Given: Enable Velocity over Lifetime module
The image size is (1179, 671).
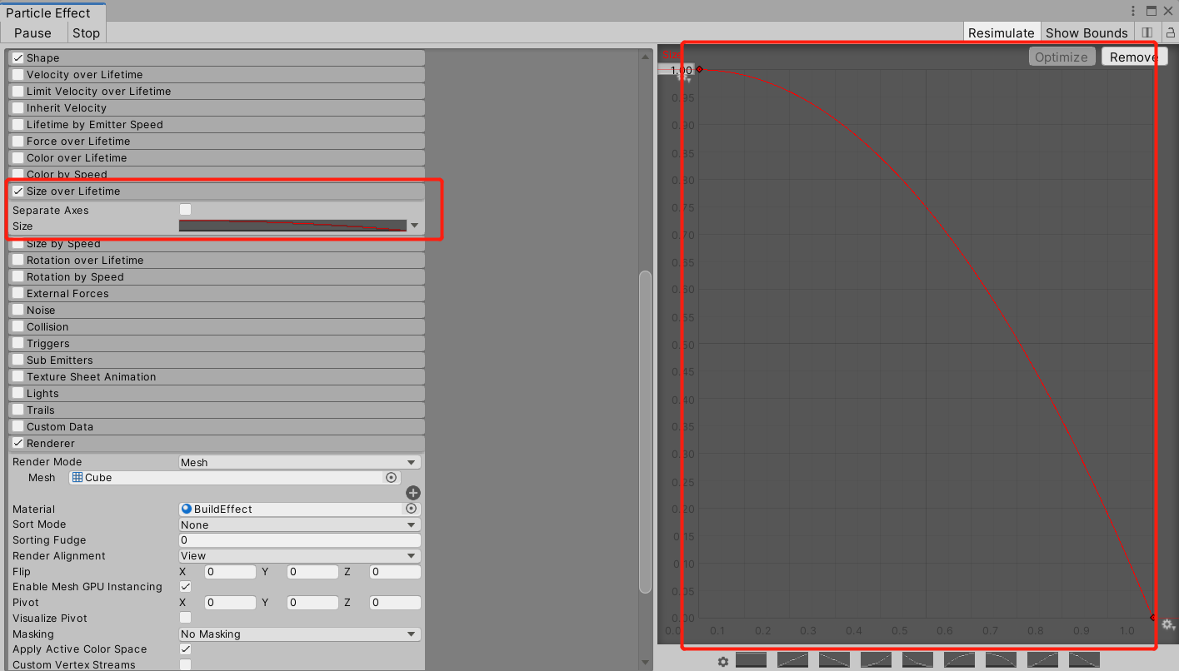Looking at the screenshot, I should point(17,74).
